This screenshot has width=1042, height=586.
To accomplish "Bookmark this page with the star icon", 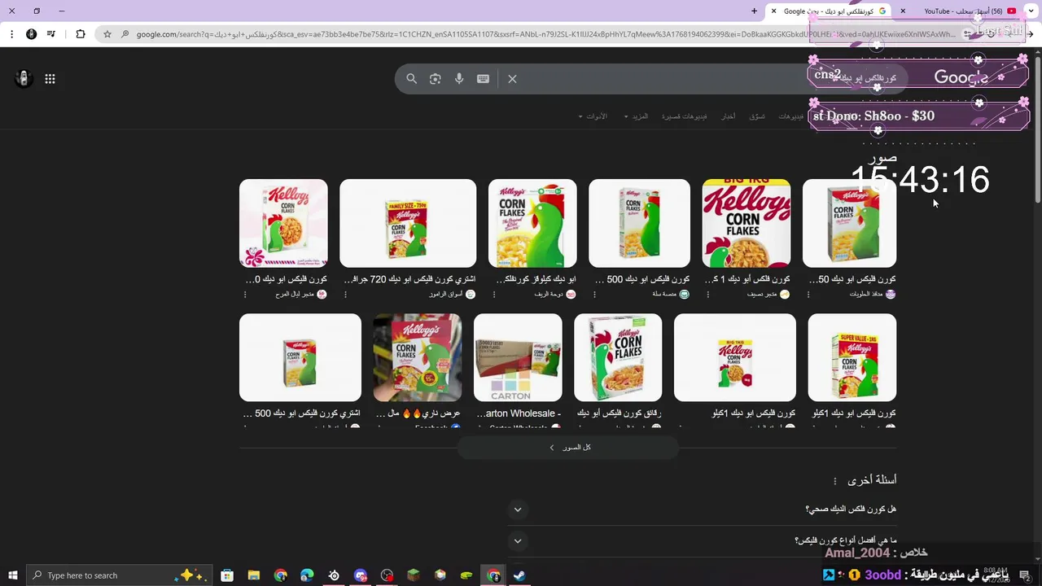I will 107,34.
